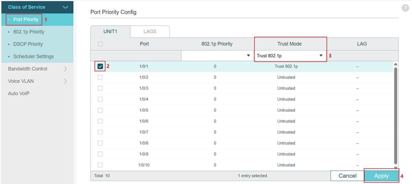Click Untrusted value in row 1/0/8
The width and height of the screenshot is (412, 184).
point(286,143)
